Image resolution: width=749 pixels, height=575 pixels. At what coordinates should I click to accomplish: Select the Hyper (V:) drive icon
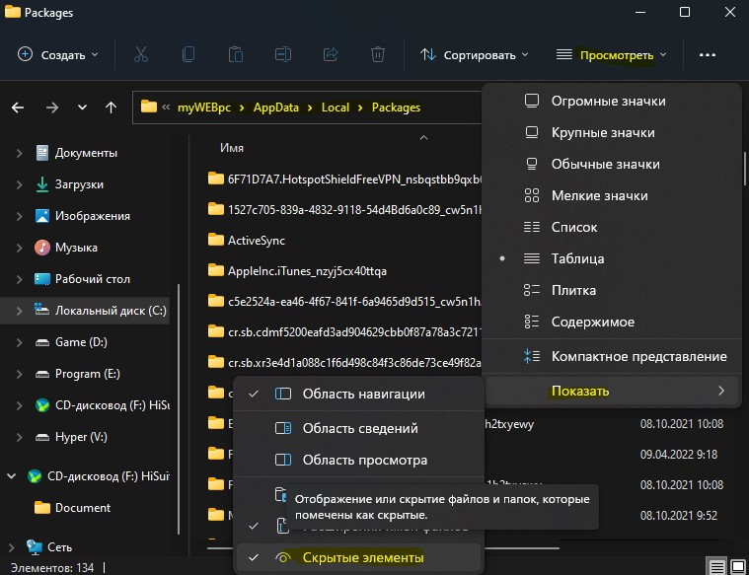[42, 437]
